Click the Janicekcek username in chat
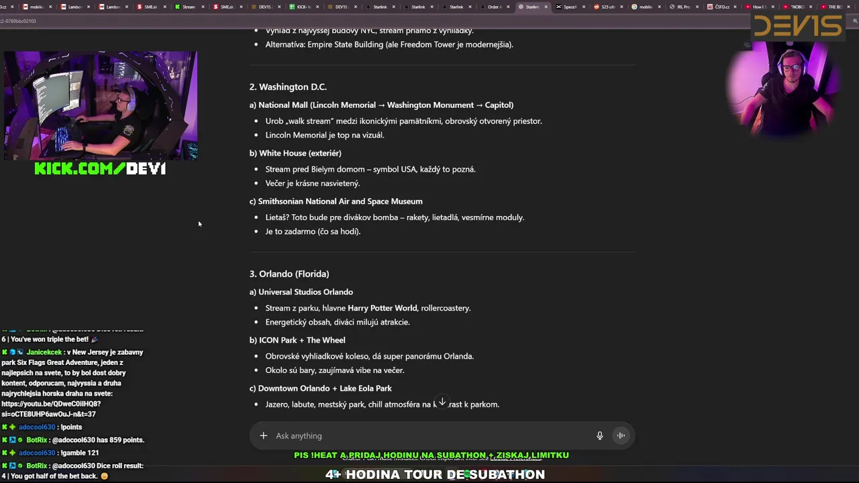The height and width of the screenshot is (483, 859). point(44,352)
